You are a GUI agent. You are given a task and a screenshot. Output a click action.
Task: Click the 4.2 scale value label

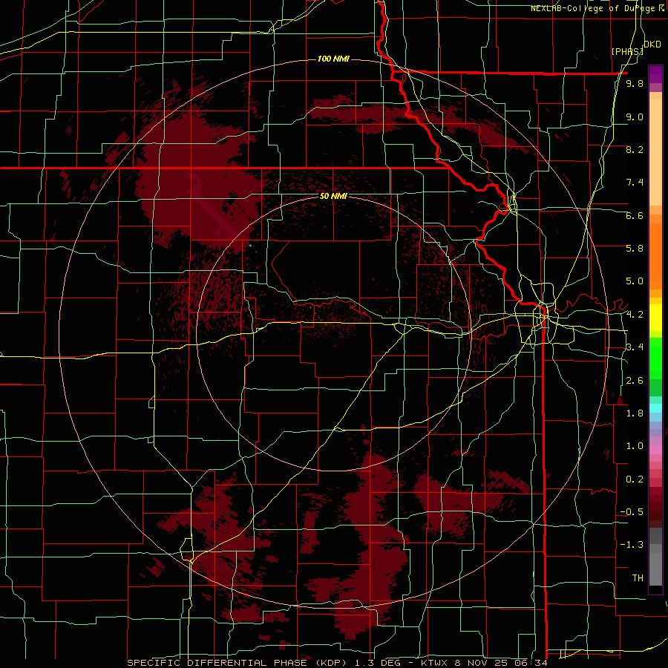point(635,315)
